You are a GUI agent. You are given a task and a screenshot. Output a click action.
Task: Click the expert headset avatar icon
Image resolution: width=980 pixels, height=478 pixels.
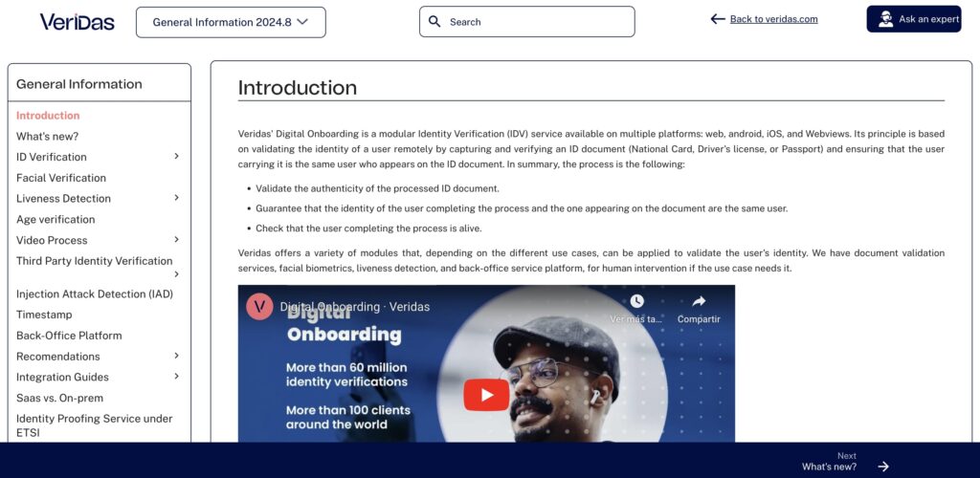(885, 19)
